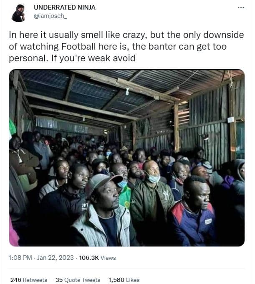Viewport: 255px width, 284px height.
Task: Open the Quote Tweets list label
Action: (x=82, y=280)
